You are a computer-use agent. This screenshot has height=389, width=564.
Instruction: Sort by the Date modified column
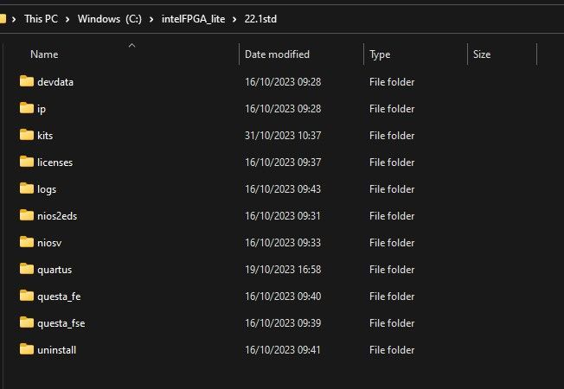pos(277,54)
